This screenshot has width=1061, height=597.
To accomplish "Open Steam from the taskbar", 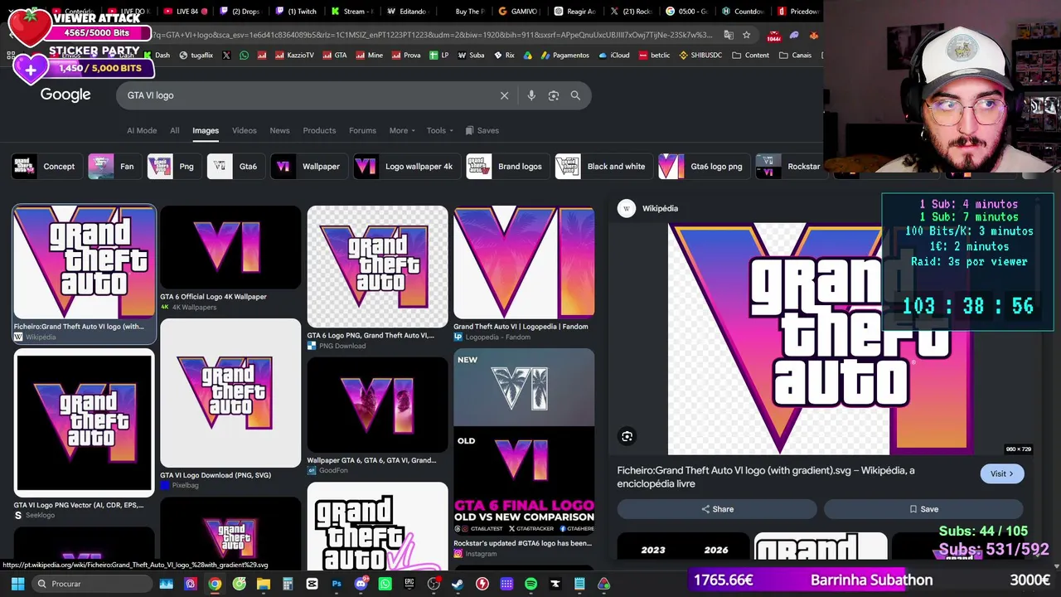I will (x=458, y=584).
